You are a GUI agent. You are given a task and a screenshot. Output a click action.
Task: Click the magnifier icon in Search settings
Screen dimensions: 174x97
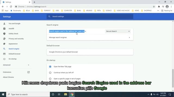(49, 16)
